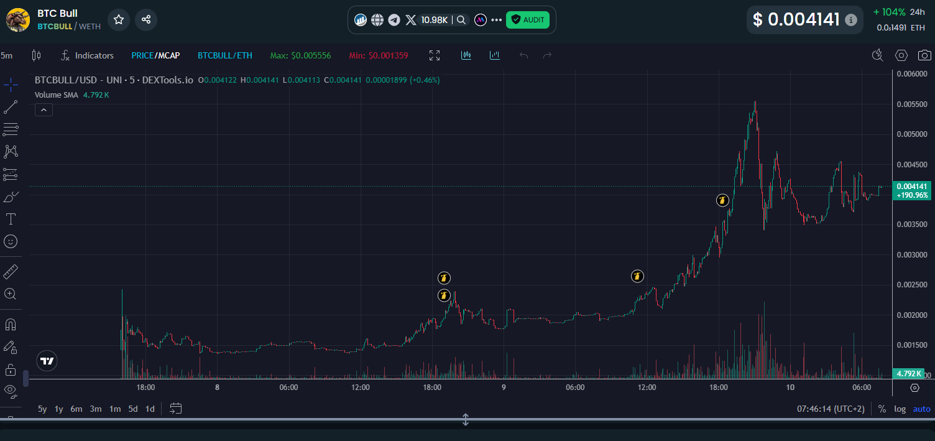Select the trend line drawing tool

pos(11,107)
